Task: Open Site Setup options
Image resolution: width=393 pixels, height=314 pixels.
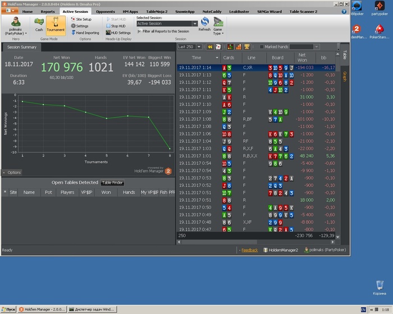Action: [81, 19]
